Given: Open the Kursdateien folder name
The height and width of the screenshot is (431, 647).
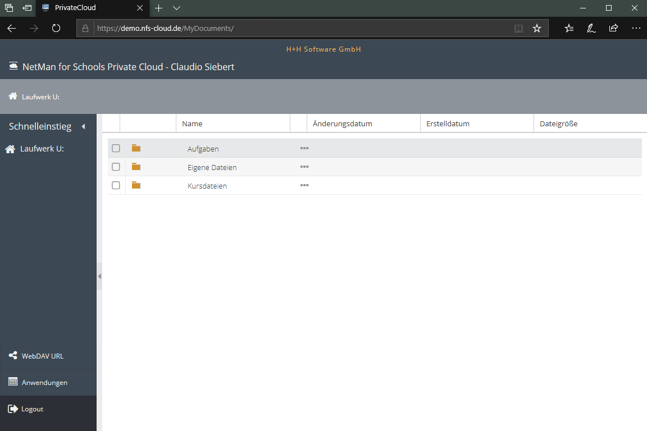Looking at the screenshot, I should point(207,186).
